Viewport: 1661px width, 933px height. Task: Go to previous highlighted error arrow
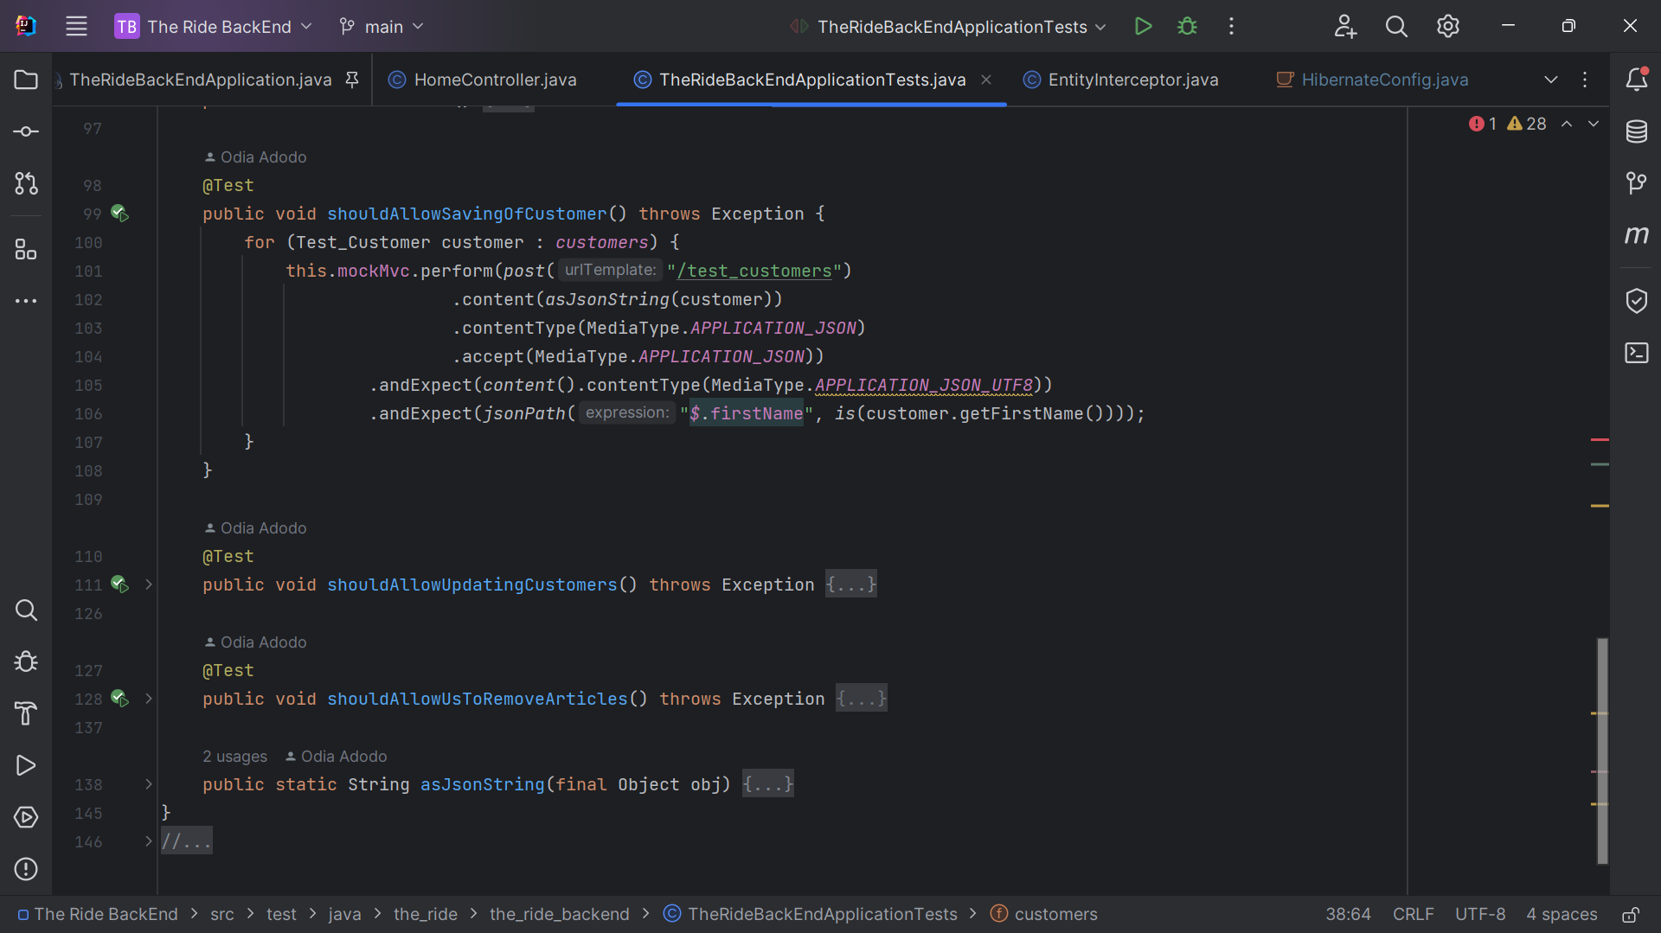1567,124
